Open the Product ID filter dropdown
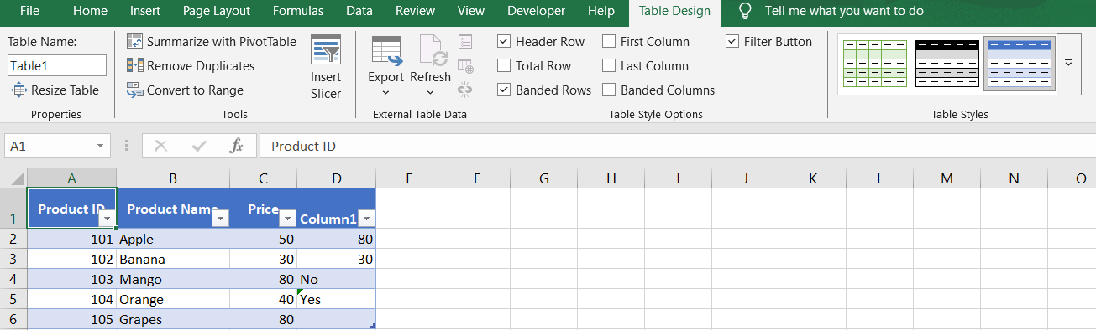The height and width of the screenshot is (330, 1096). tap(107, 219)
